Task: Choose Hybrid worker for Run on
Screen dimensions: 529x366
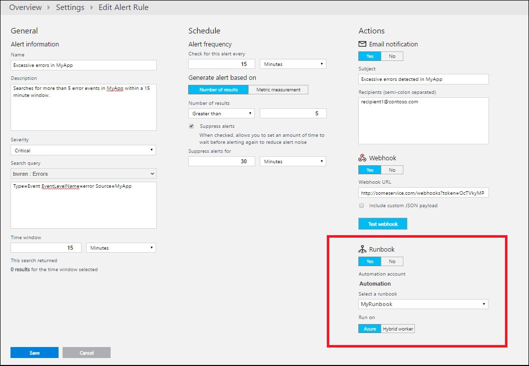Action: tap(398, 329)
